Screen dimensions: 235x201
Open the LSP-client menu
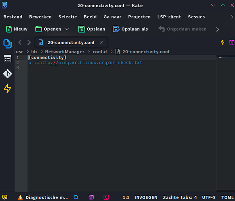click(x=169, y=17)
